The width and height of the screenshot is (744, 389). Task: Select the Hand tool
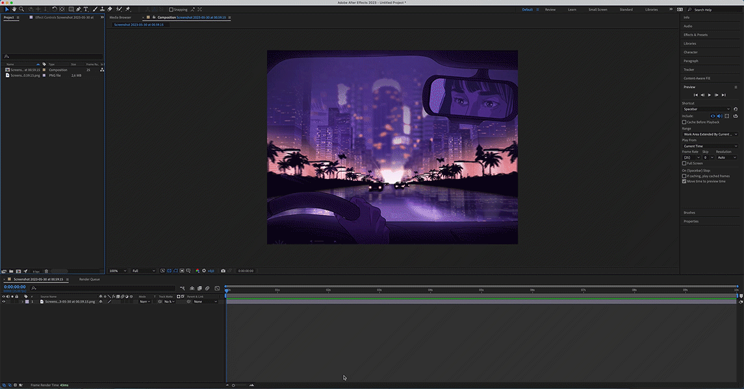14,9
